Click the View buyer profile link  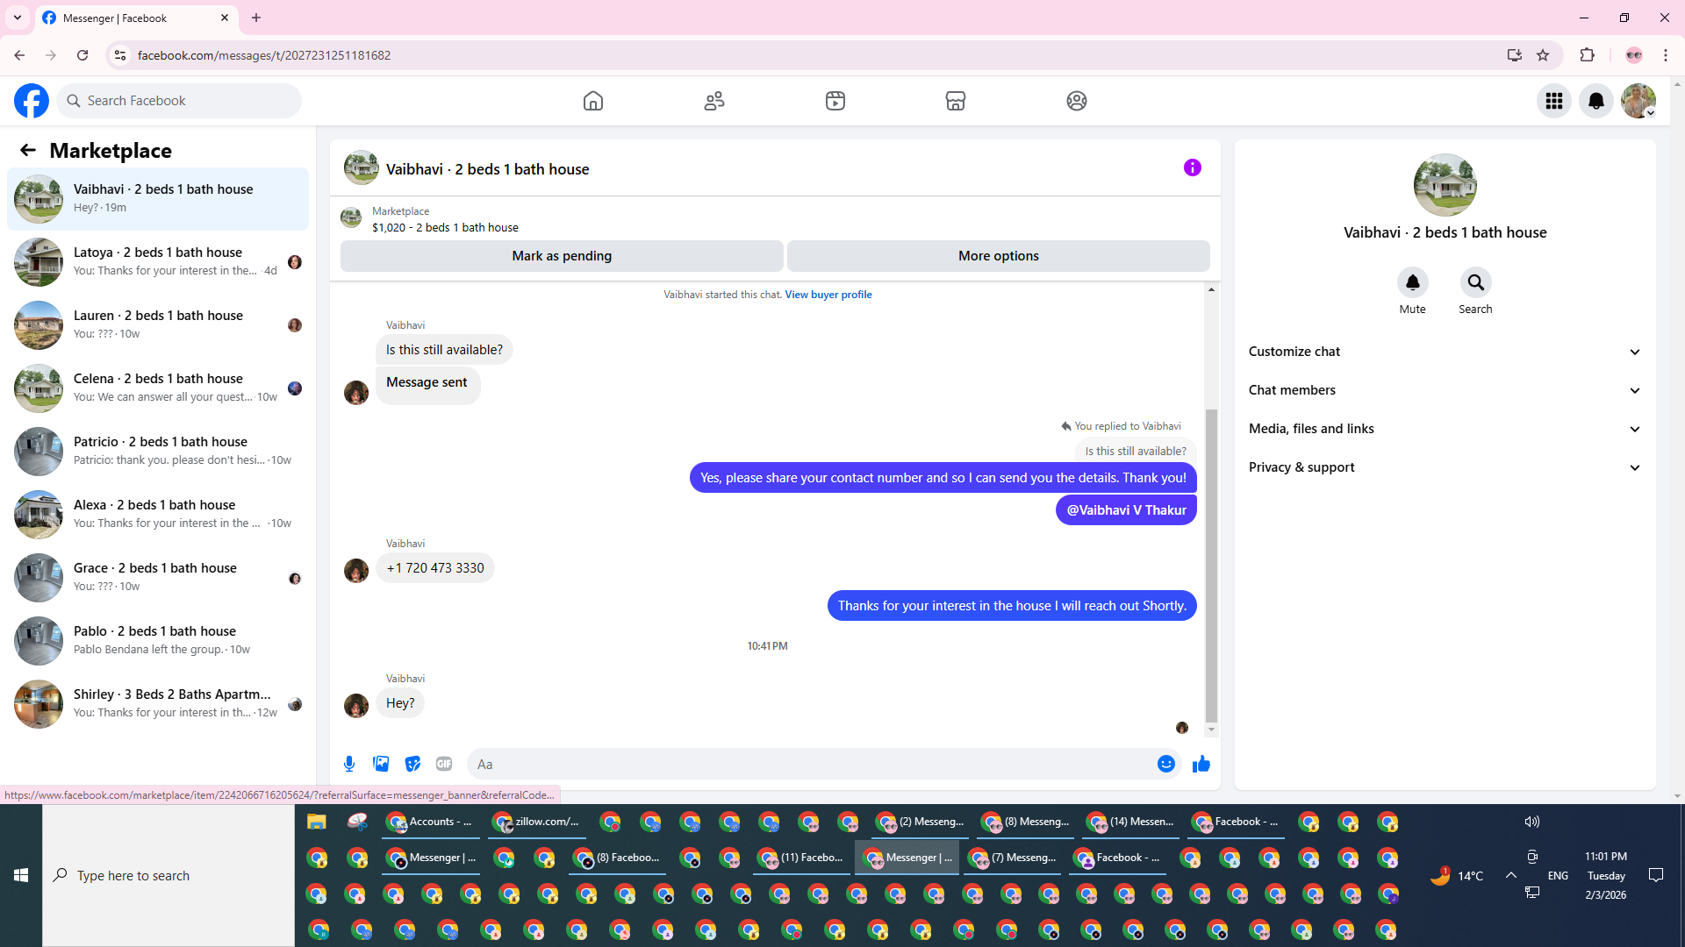(x=828, y=295)
